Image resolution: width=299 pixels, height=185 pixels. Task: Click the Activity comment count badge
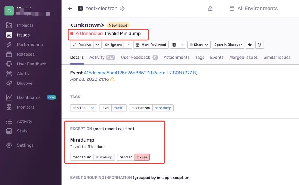click(x=110, y=57)
